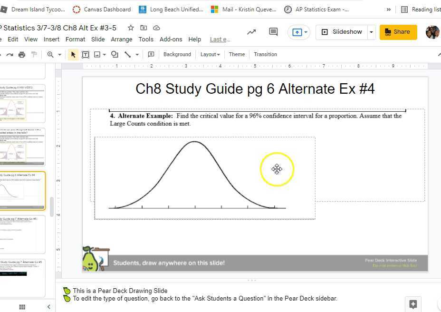Viewport: 441px width, 312px height.
Task: Click the yellow circle drawing marker
Action: click(x=277, y=169)
